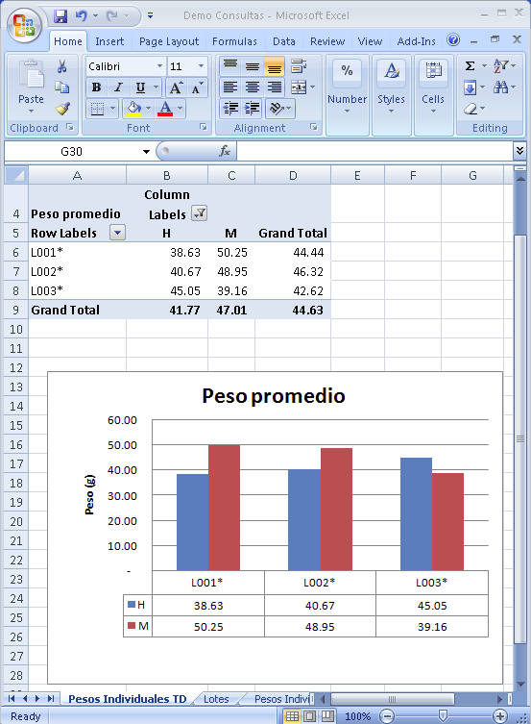531x724 pixels.
Task: Click the Name Box showing G30
Action: point(71,152)
